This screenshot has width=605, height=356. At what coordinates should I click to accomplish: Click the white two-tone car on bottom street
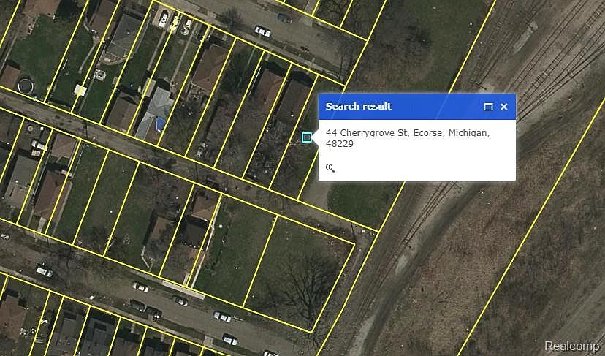click(222, 317)
